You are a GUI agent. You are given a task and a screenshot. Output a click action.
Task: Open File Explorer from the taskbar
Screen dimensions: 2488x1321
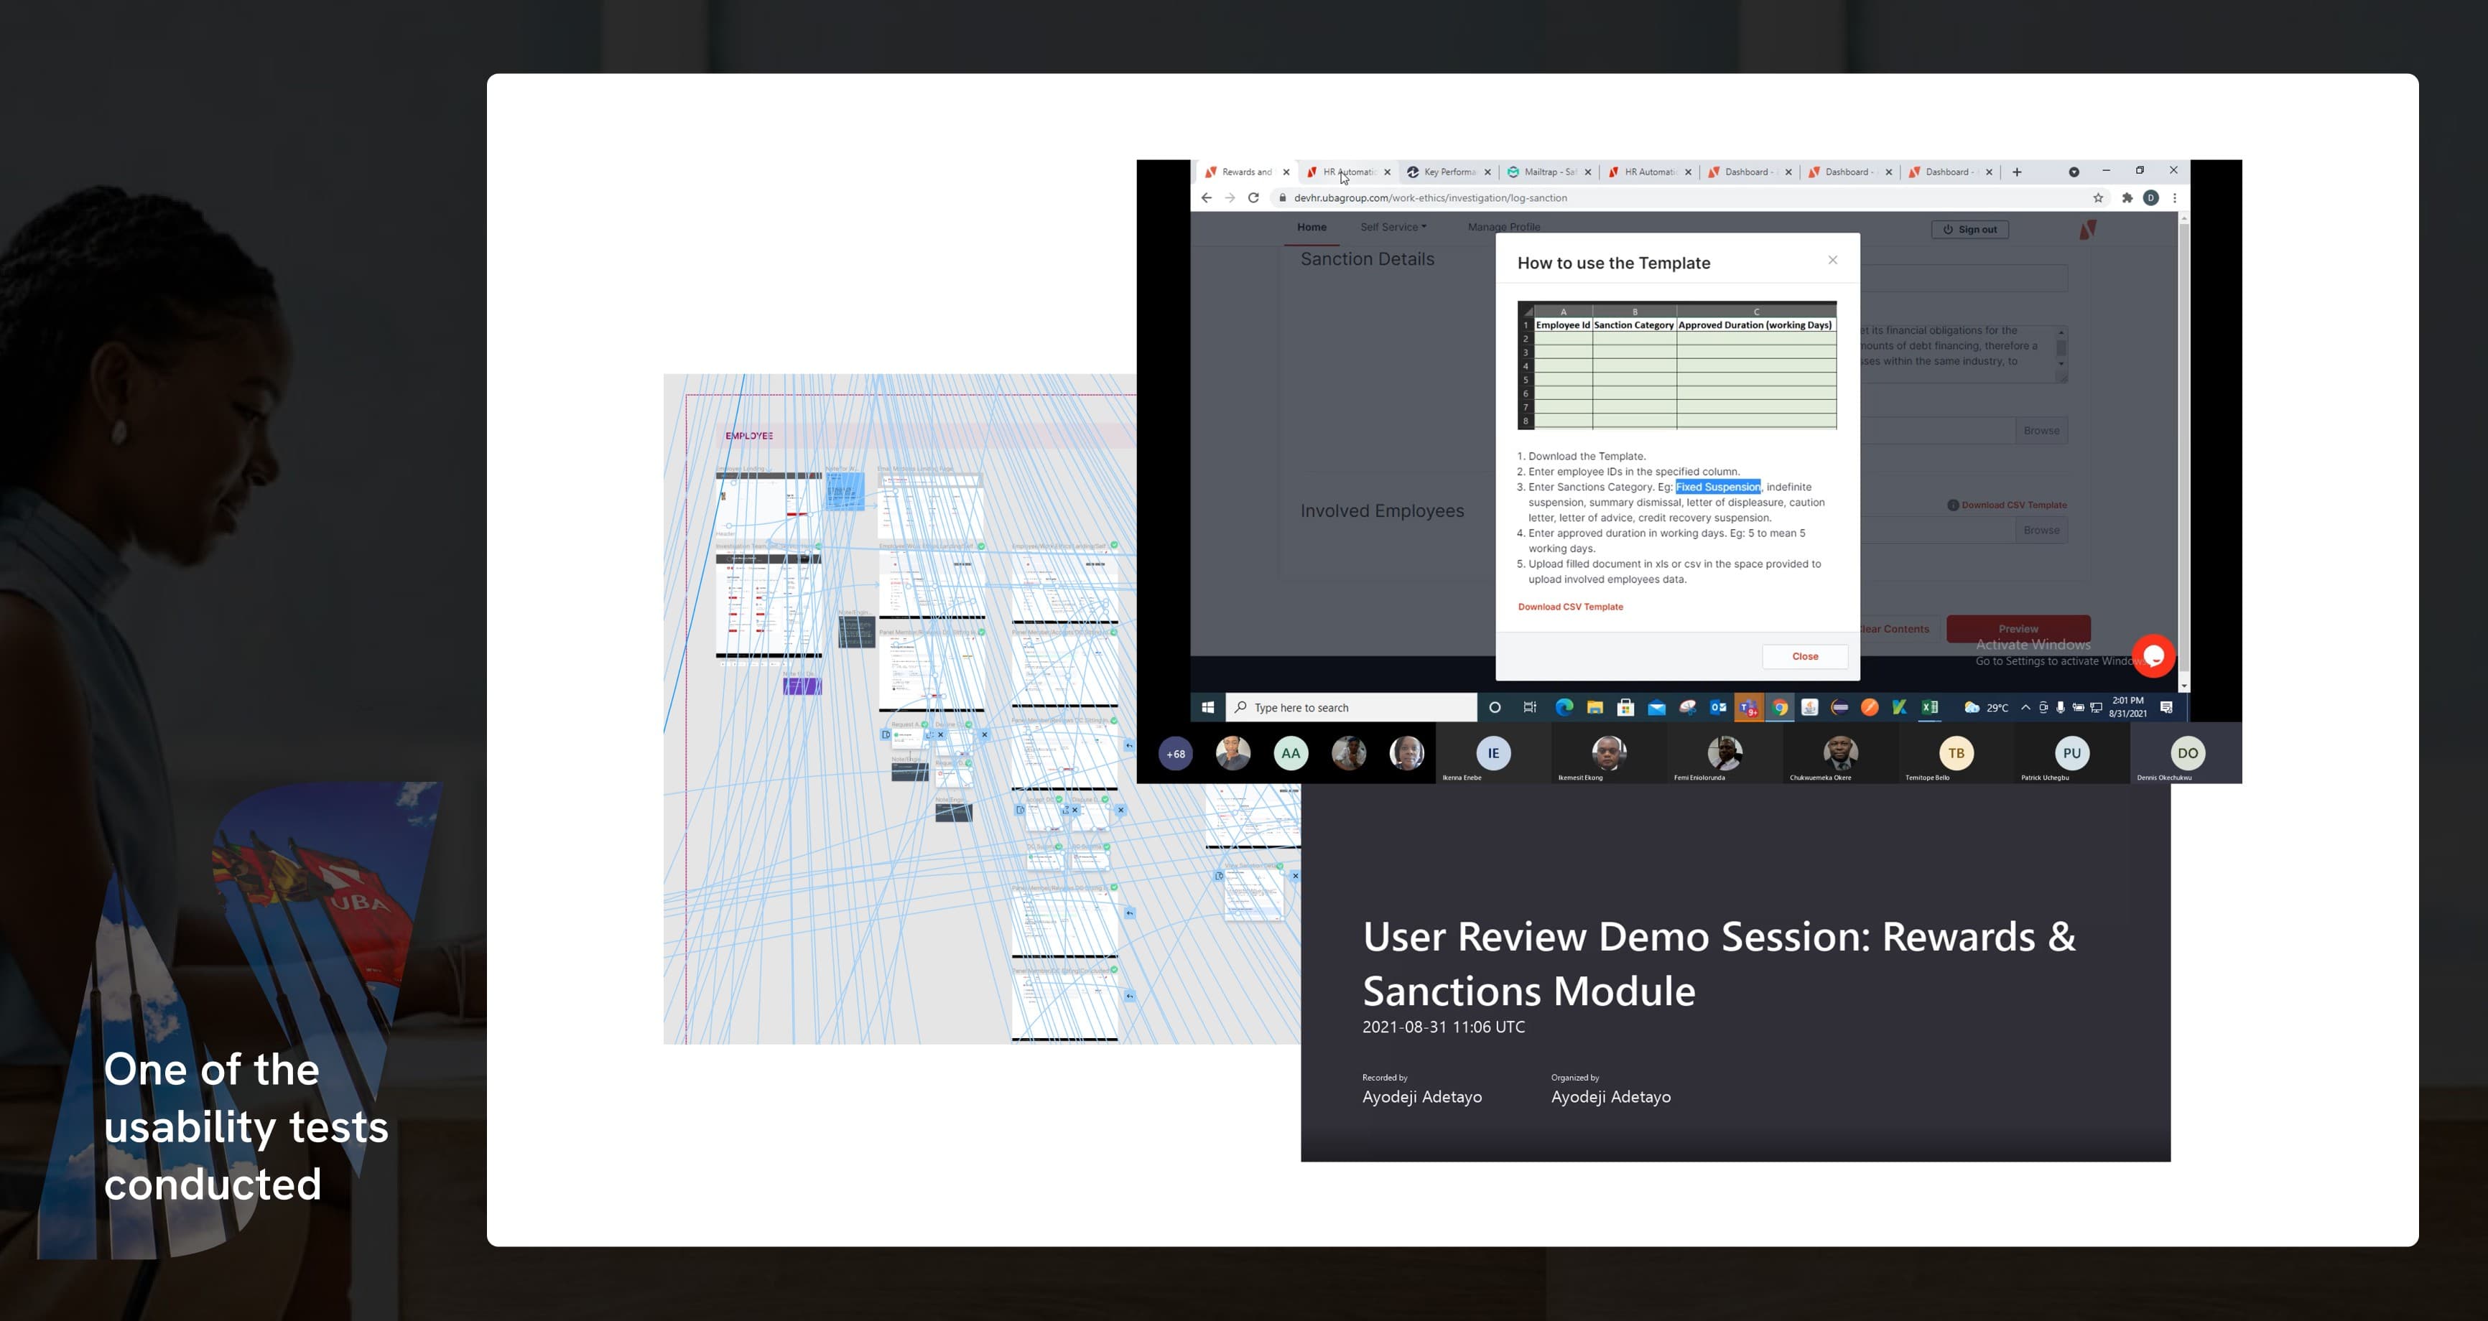(1595, 708)
